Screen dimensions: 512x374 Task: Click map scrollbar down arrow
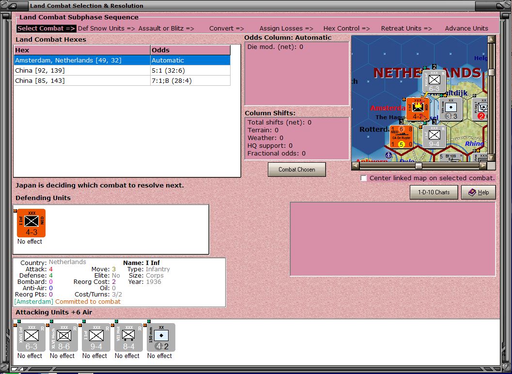pyautogui.click(x=492, y=158)
